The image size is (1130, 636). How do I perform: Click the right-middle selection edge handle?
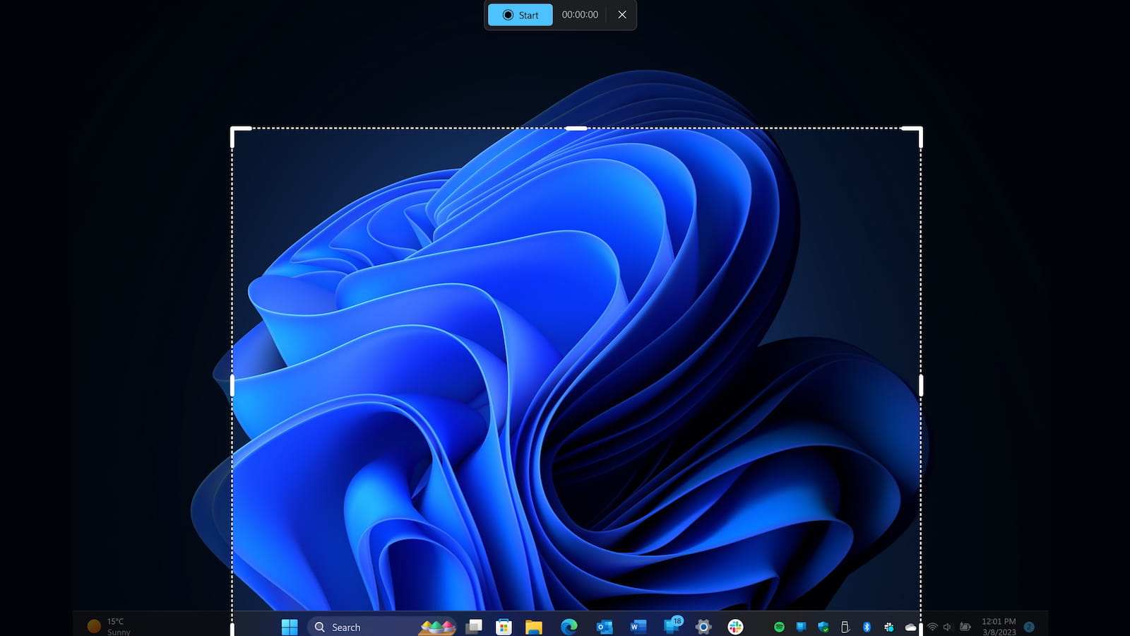coord(921,385)
